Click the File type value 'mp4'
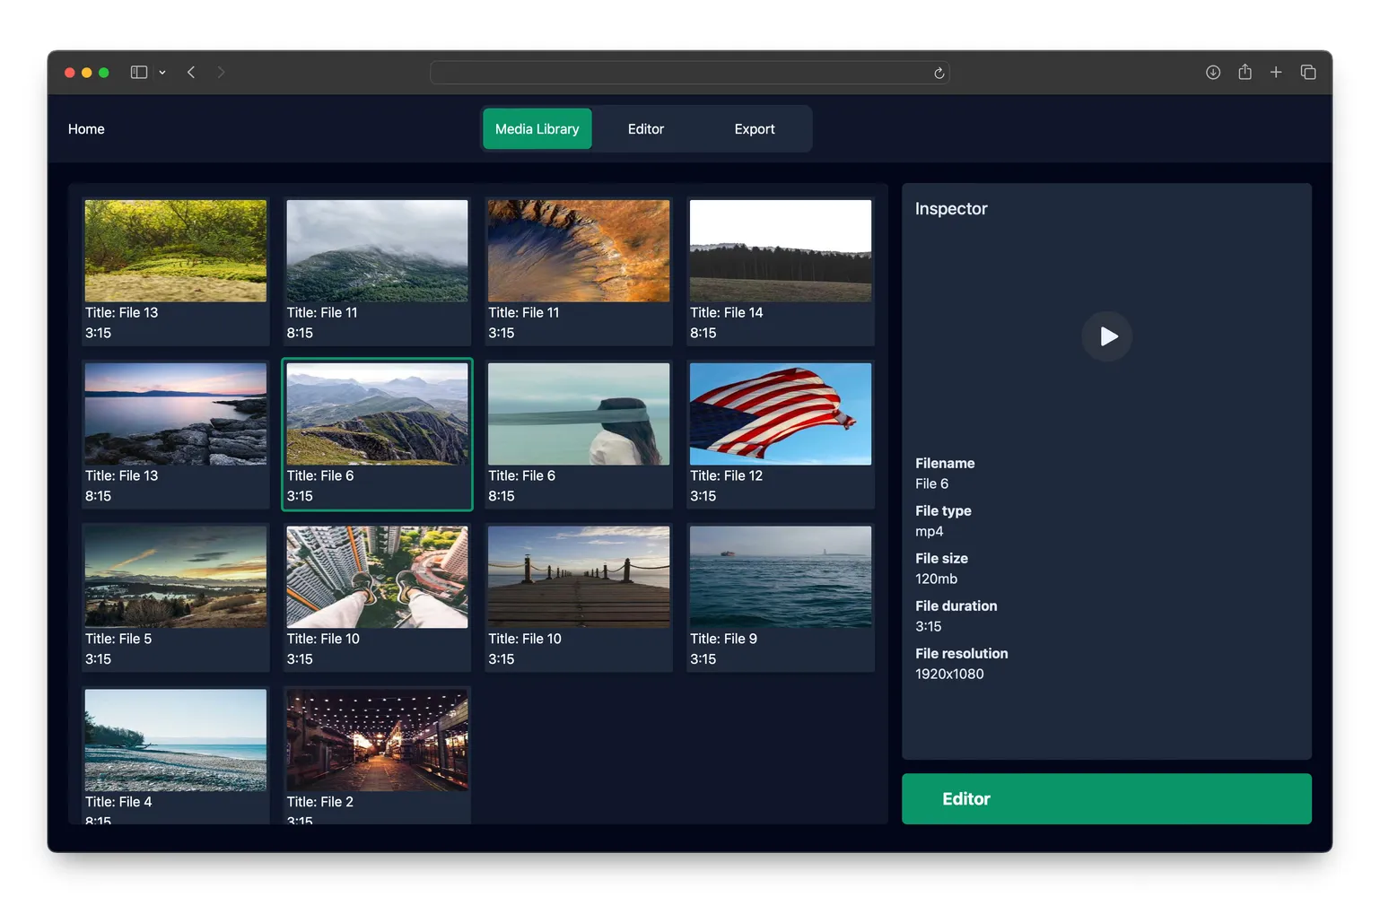Screen dimensions: 1380x897 (x=930, y=532)
